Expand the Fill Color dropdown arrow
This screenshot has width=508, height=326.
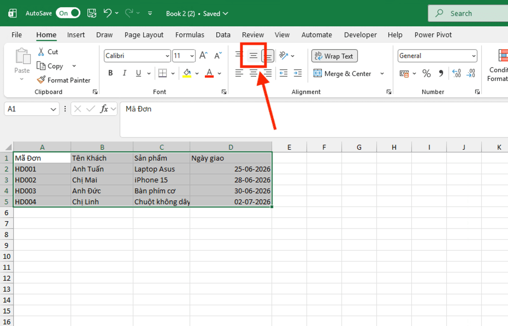point(197,74)
